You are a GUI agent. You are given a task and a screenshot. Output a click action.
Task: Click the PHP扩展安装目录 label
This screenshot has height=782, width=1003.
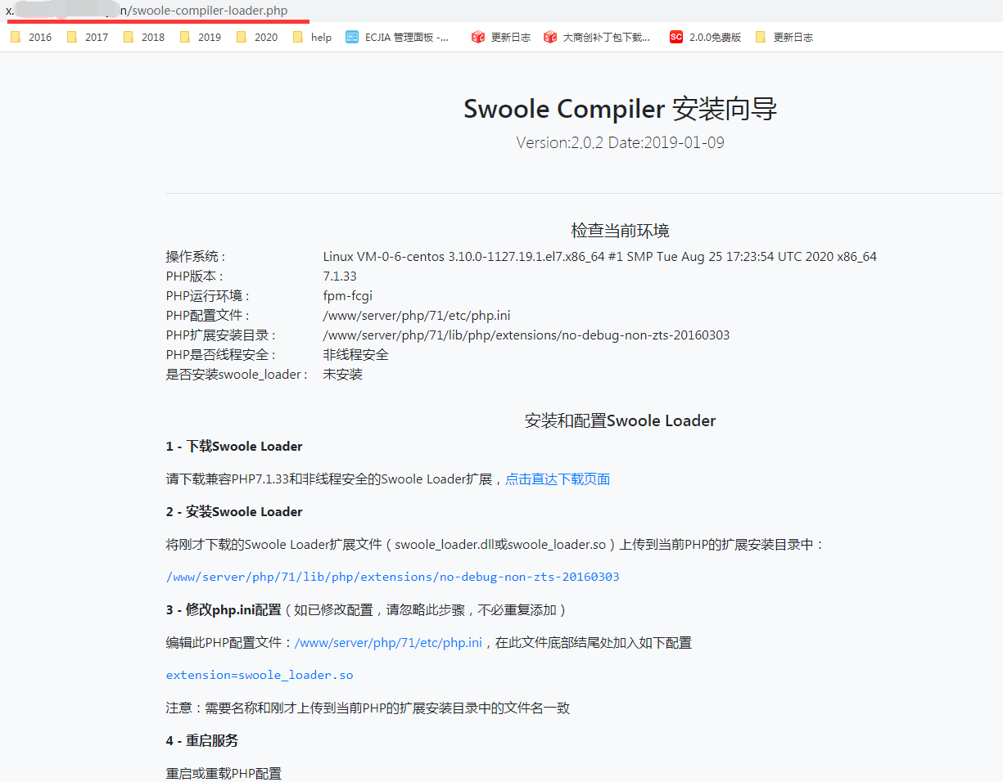coord(221,335)
